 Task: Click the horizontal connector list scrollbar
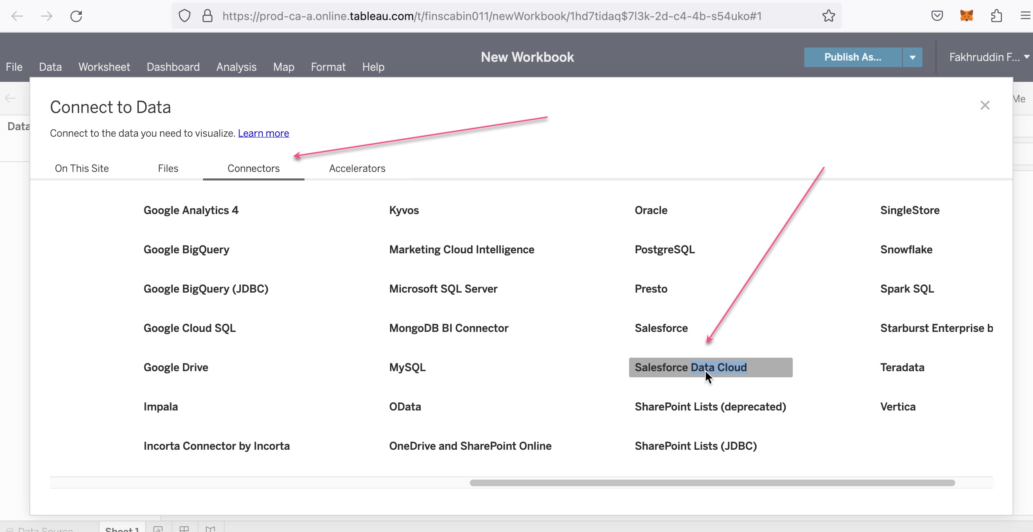point(712,483)
